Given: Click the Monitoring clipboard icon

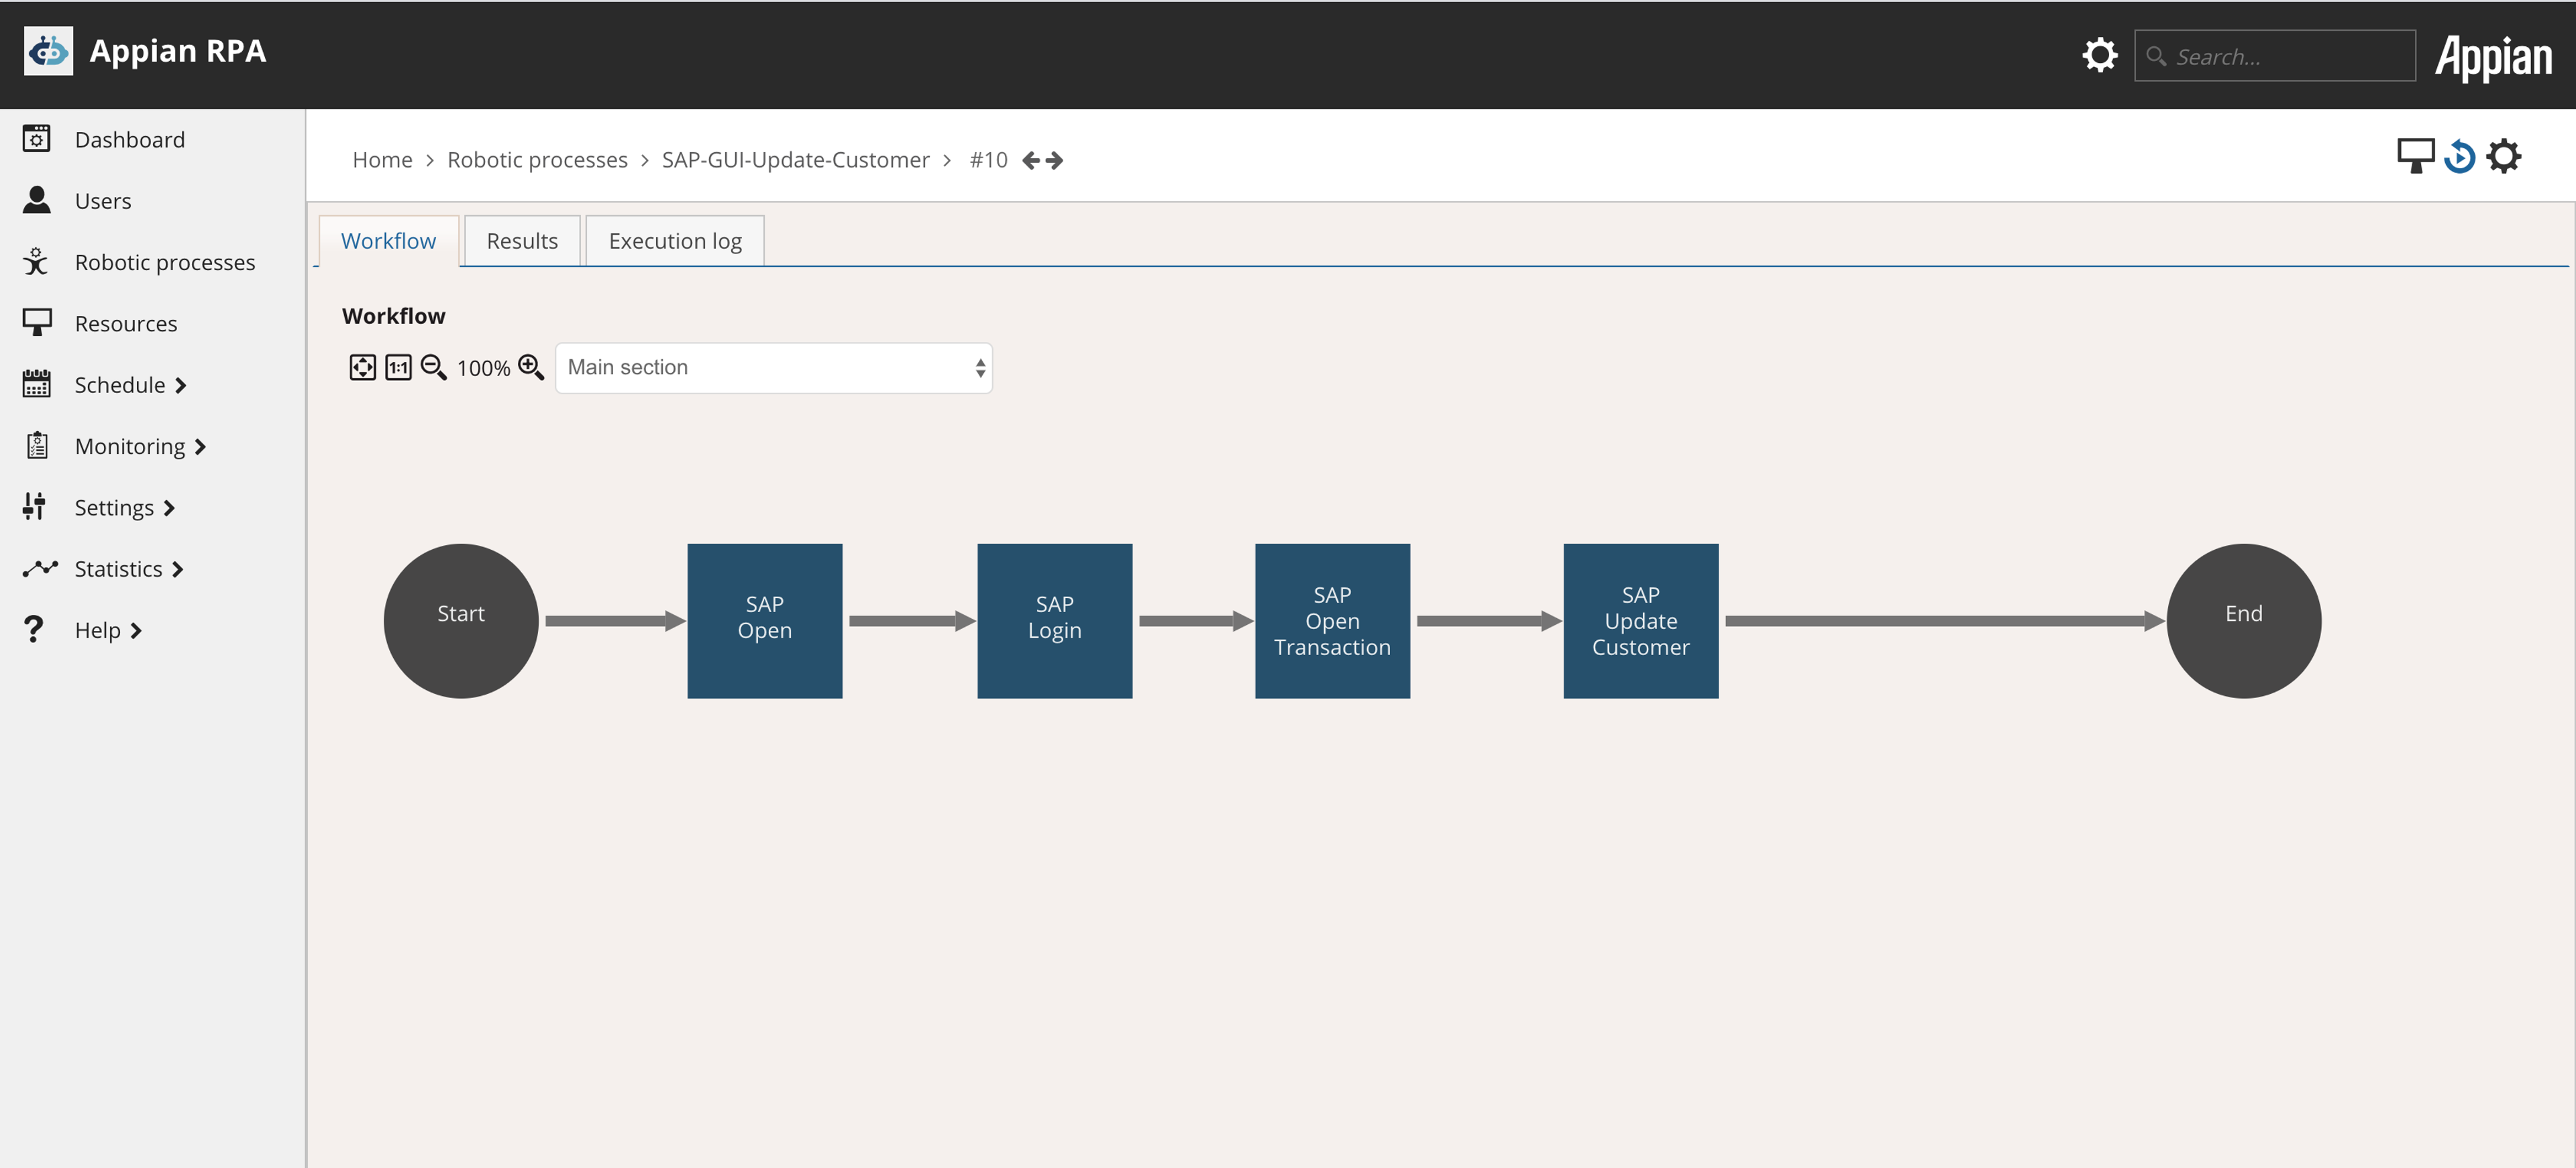Looking at the screenshot, I should [37, 446].
